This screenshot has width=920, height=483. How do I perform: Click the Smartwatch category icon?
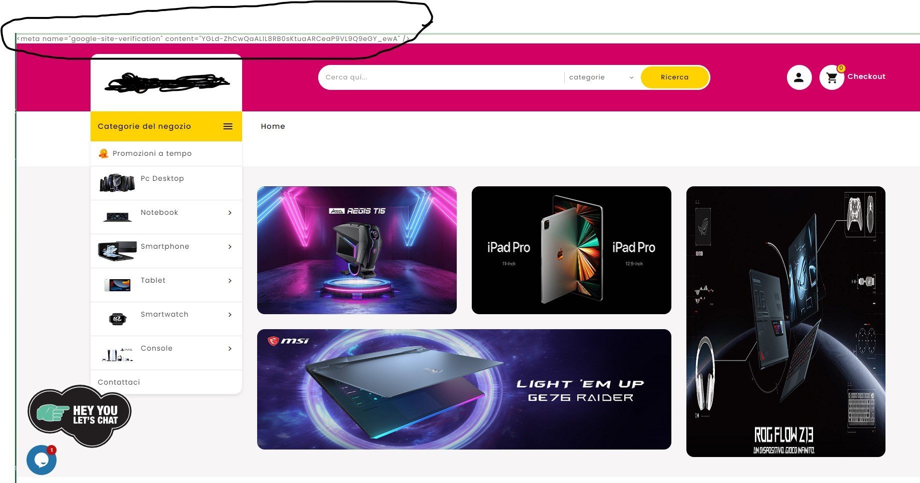click(x=117, y=319)
